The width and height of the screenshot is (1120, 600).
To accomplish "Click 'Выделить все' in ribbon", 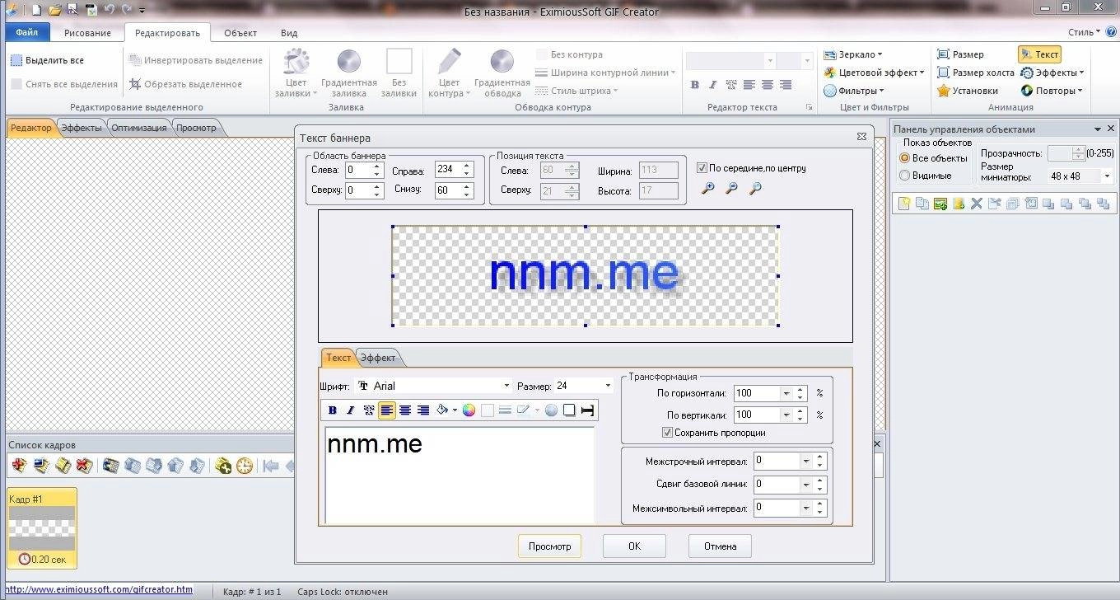I will (x=48, y=60).
